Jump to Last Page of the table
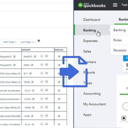Screen dimensions: 128x128 pos(27,42)
